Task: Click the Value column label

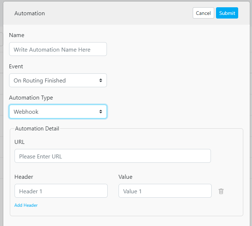Action: pyautogui.click(x=125, y=177)
